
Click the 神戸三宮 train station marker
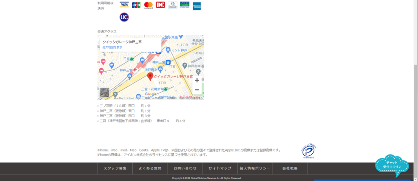pos(168,62)
